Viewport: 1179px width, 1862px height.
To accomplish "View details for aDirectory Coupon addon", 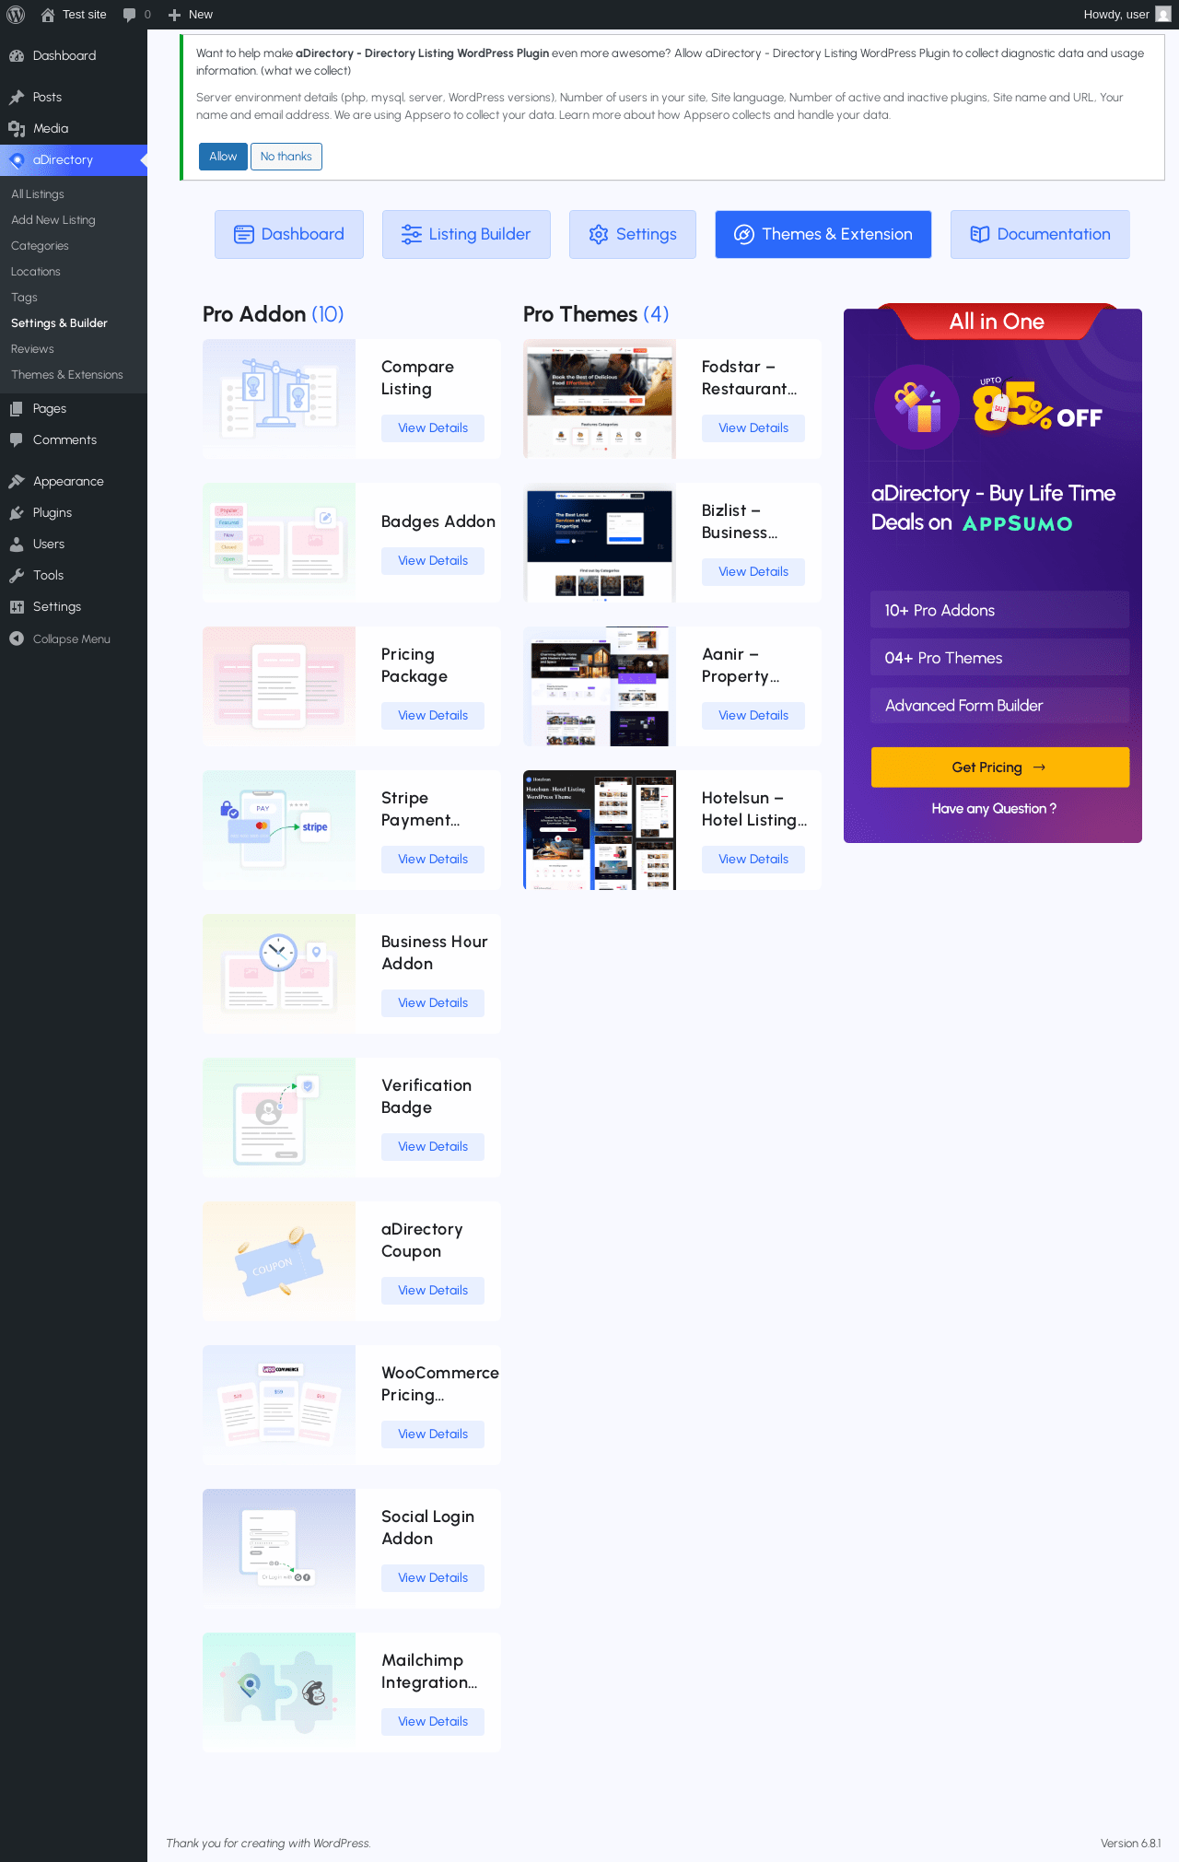I will tap(433, 1291).
